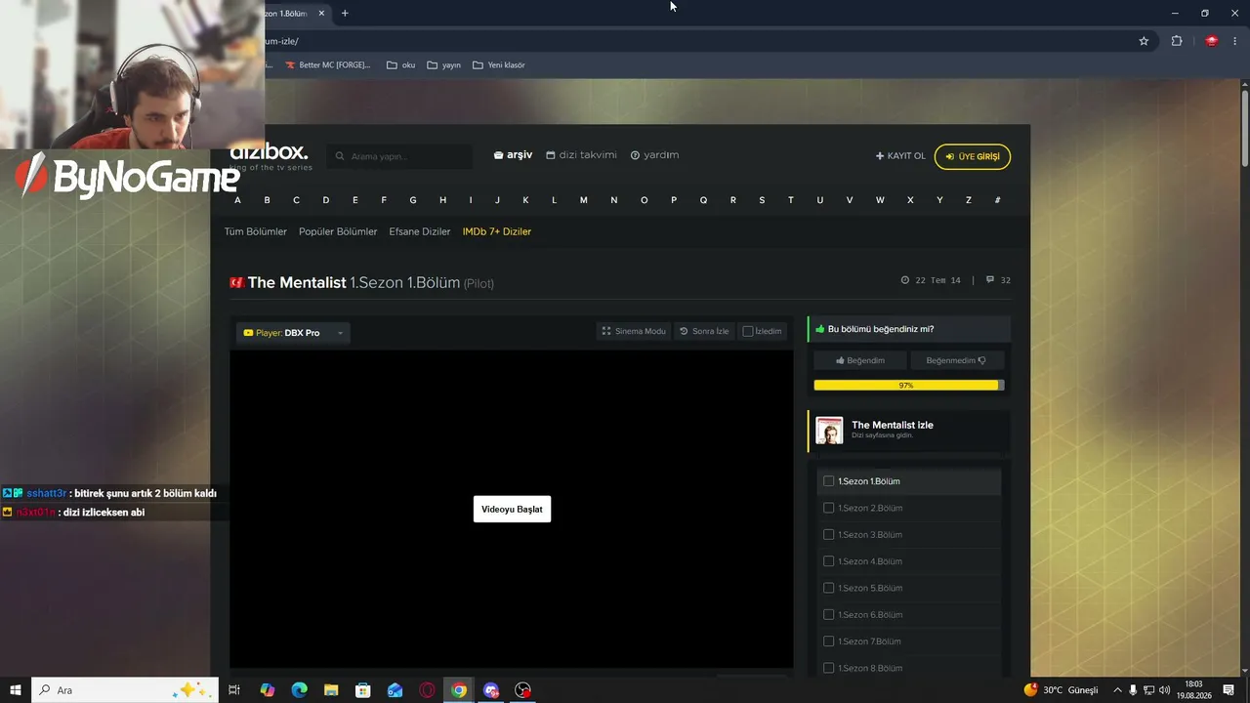Viewport: 1250px width, 703px height.
Task: Open the Popüler Bölümler tab
Action: pos(338,231)
